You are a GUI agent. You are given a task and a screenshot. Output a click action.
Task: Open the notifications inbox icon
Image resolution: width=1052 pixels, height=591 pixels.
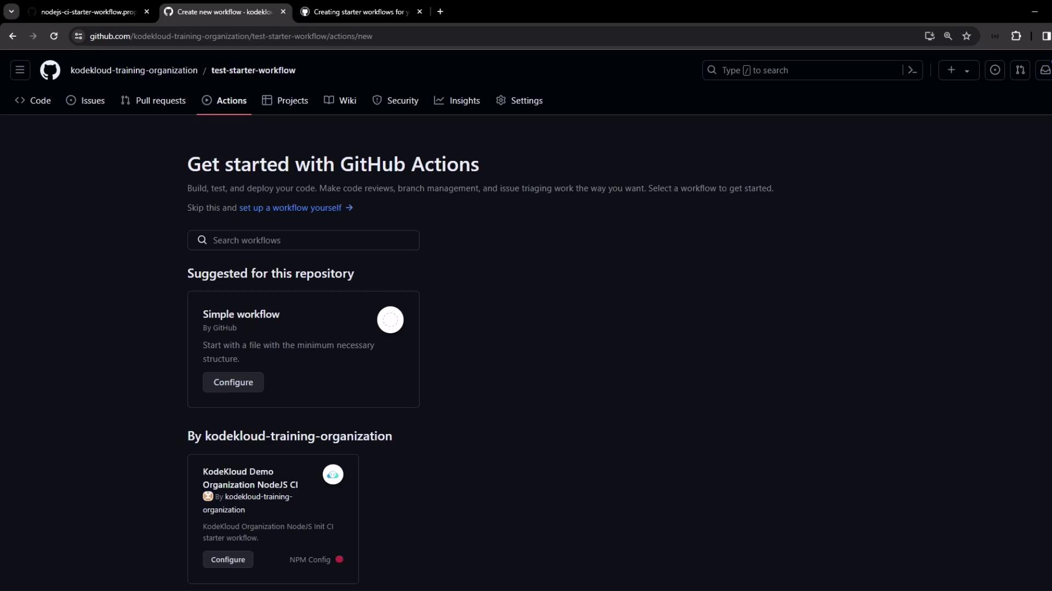tap(1045, 70)
